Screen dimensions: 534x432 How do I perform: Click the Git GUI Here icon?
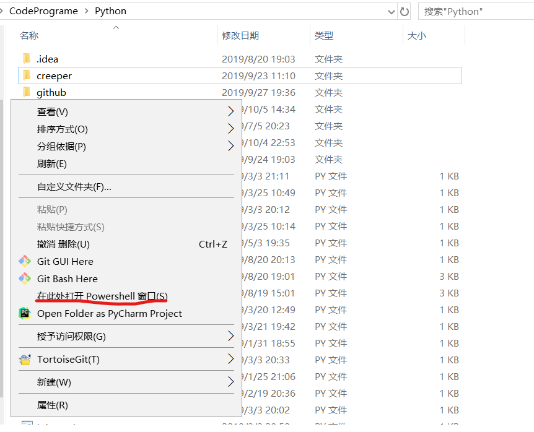click(x=25, y=261)
